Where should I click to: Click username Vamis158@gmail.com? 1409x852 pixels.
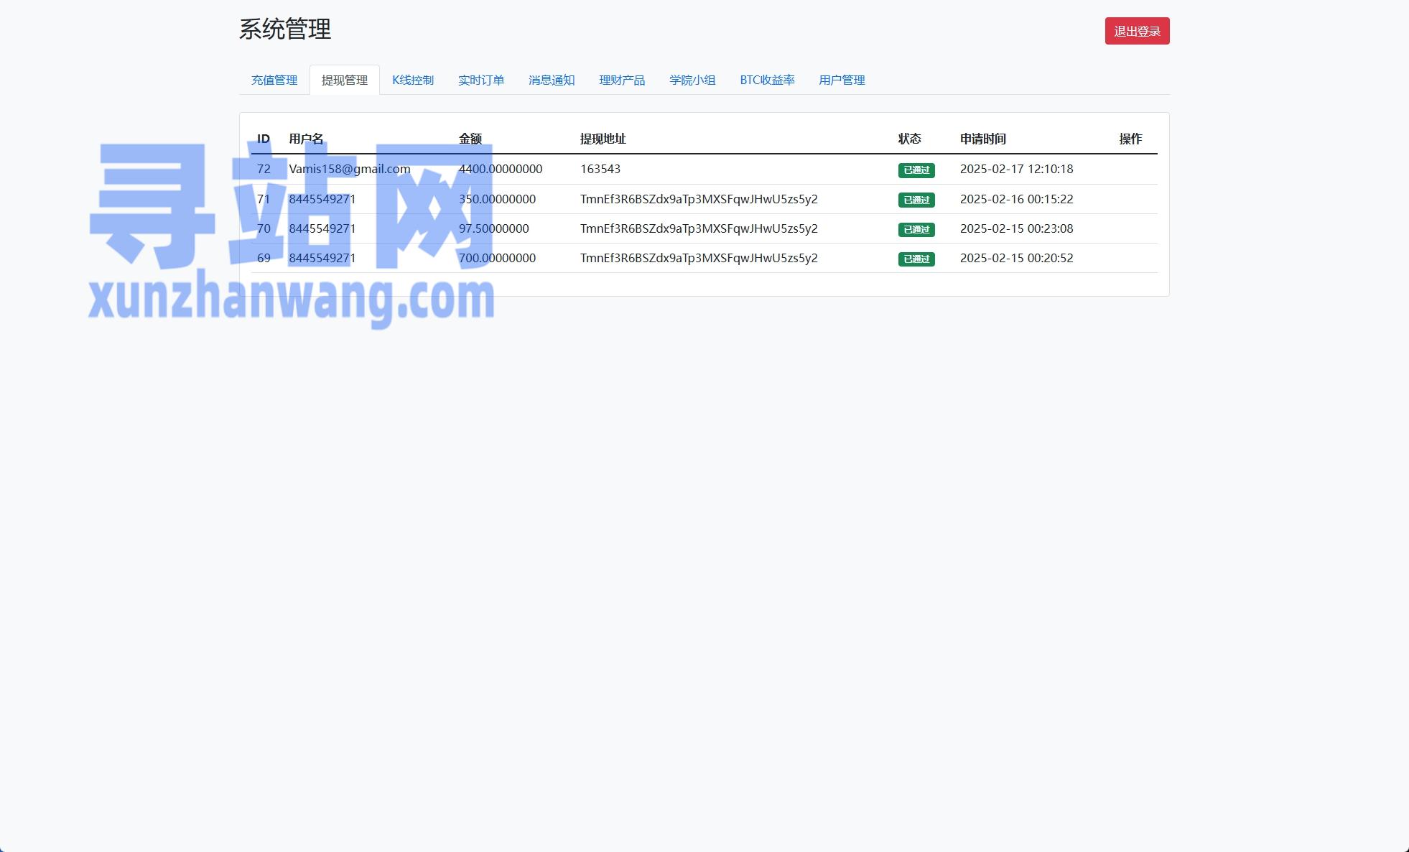click(350, 170)
